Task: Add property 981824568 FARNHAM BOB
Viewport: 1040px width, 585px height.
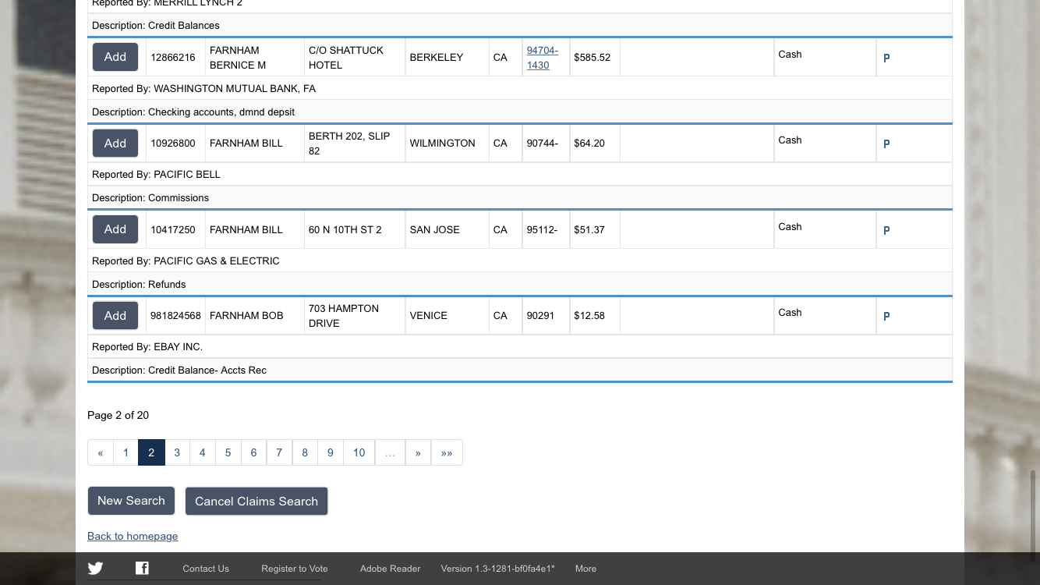Action: tap(115, 315)
